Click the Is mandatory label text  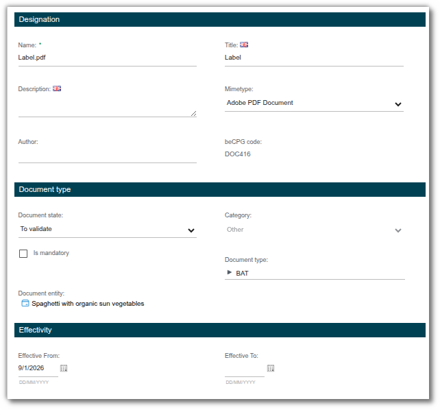coord(51,253)
